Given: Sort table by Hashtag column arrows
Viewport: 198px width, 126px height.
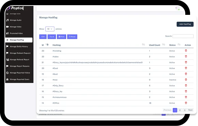Looking at the screenshot, I should [143, 45].
